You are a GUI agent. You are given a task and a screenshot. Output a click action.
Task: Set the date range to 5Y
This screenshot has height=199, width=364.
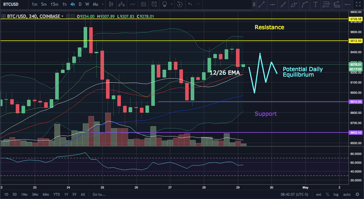75,194
